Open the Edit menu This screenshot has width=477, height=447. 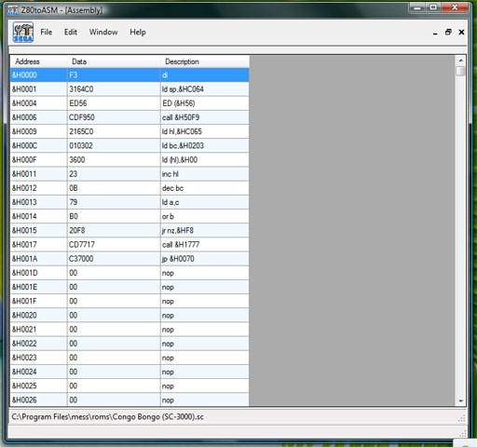(71, 32)
